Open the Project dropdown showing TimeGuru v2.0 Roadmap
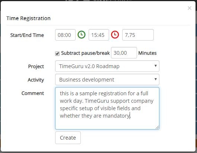Image resolution: width=197 pixels, height=153 pixels. [x=107, y=66]
